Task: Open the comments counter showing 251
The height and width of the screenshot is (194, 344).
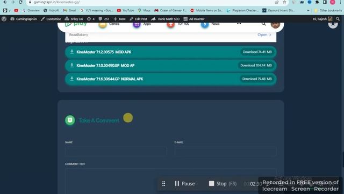Action: tap(104, 19)
